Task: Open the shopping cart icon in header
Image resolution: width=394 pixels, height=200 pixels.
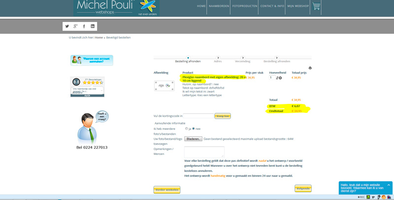Action: [316, 6]
